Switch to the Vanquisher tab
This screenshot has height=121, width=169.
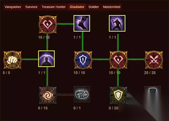(x=13, y=7)
